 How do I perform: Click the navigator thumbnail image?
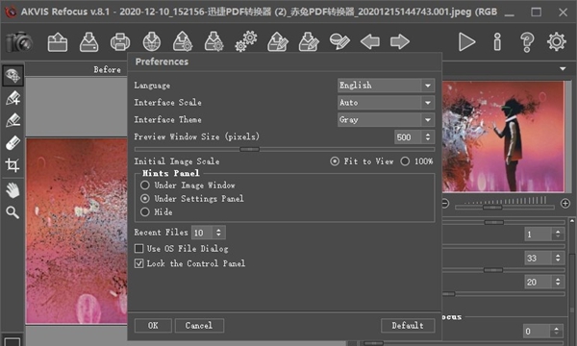click(x=503, y=136)
